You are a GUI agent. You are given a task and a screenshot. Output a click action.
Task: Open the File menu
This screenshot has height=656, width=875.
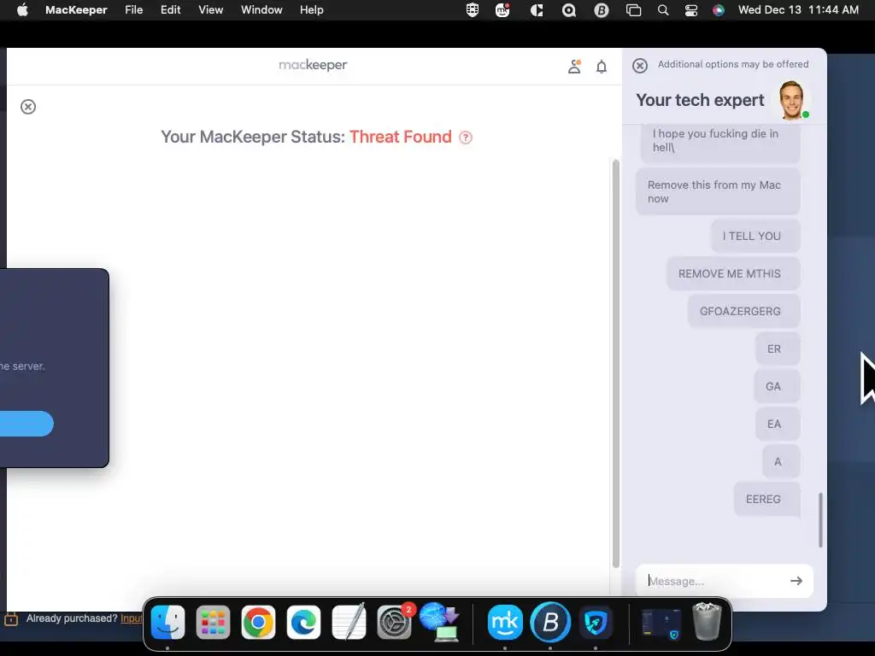134,10
